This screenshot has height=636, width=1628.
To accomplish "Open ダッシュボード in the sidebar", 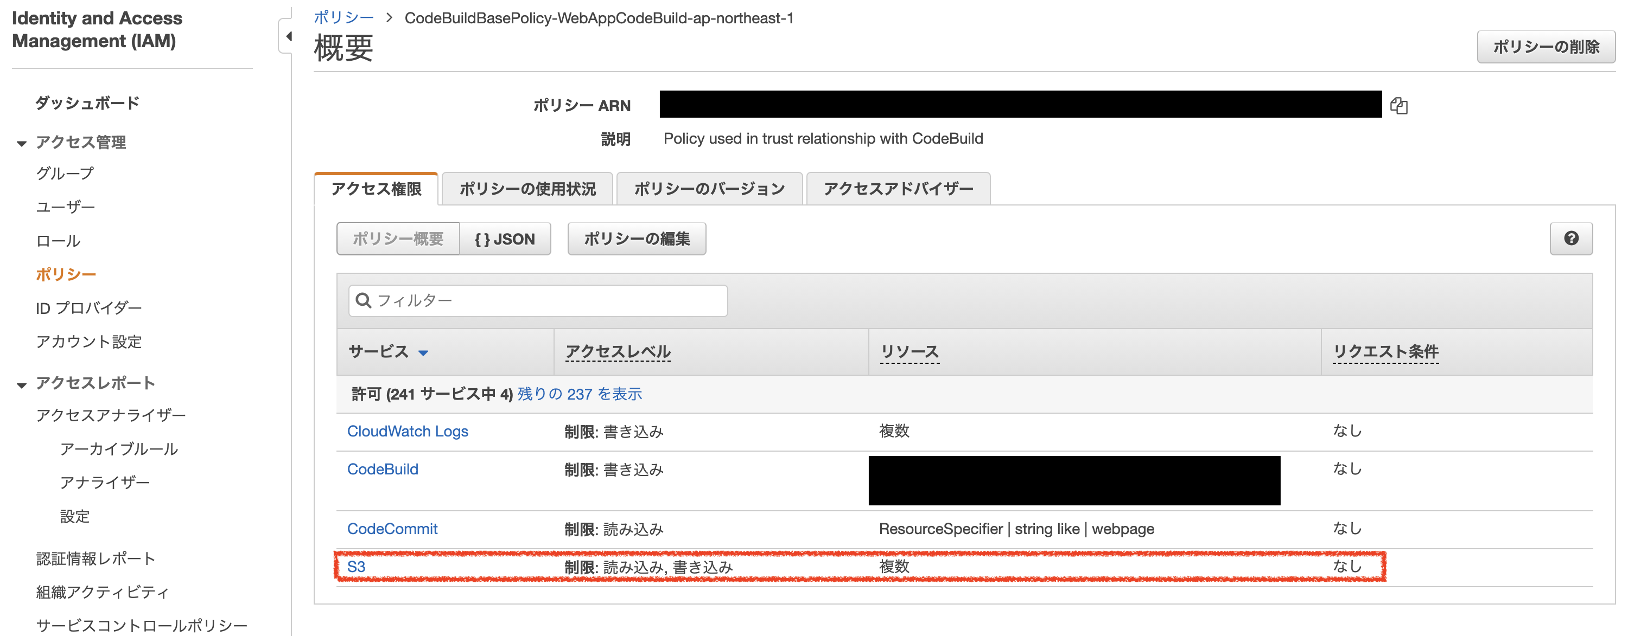I will 87,103.
